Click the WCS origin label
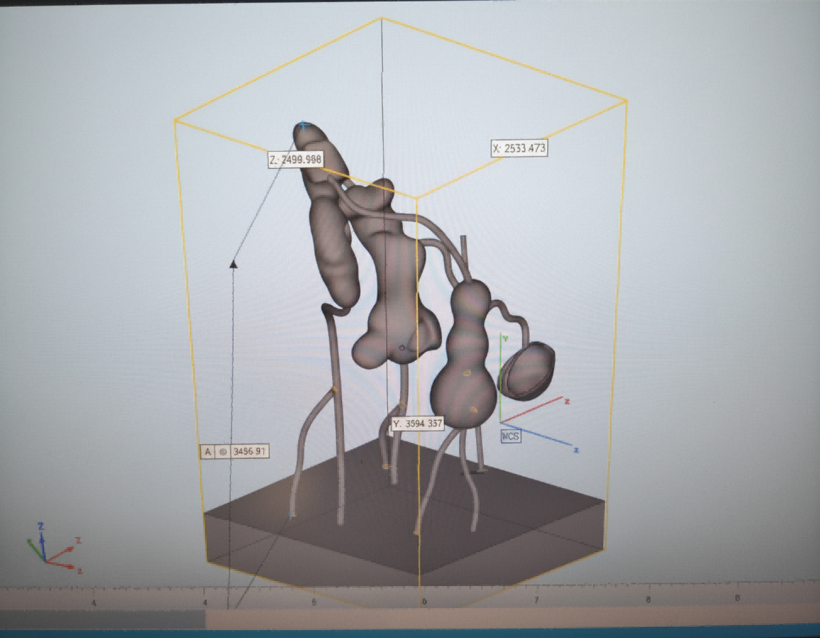The height and width of the screenshot is (638, 820). 511,436
